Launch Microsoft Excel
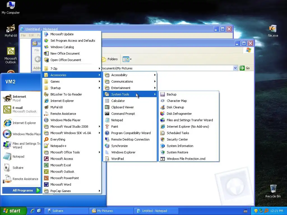 point(72,165)
